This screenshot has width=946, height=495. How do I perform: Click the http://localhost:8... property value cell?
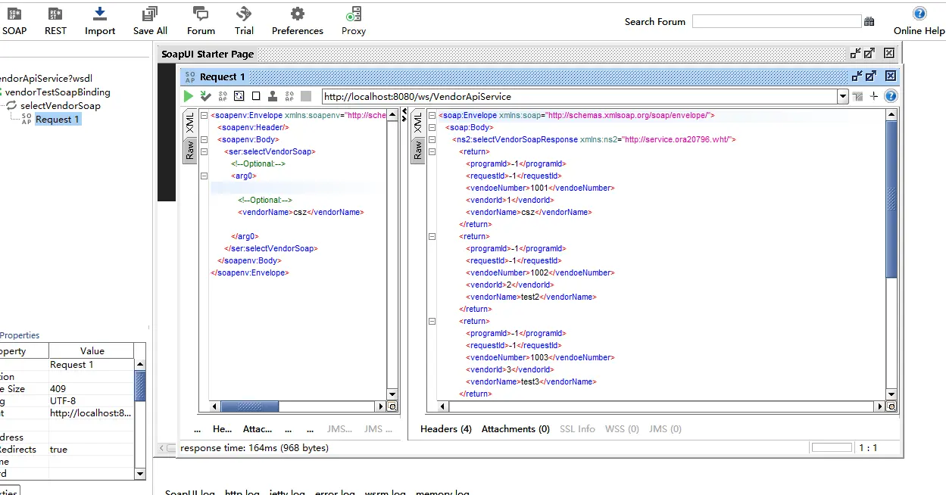(x=92, y=413)
